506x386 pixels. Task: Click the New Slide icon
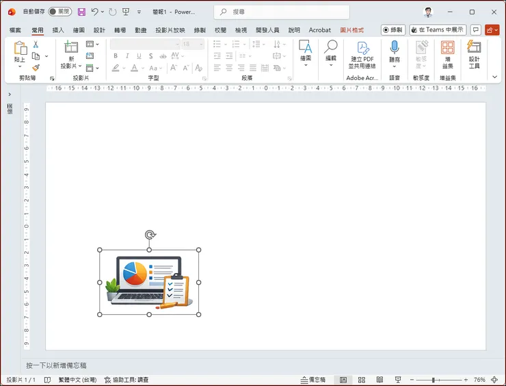[71, 47]
